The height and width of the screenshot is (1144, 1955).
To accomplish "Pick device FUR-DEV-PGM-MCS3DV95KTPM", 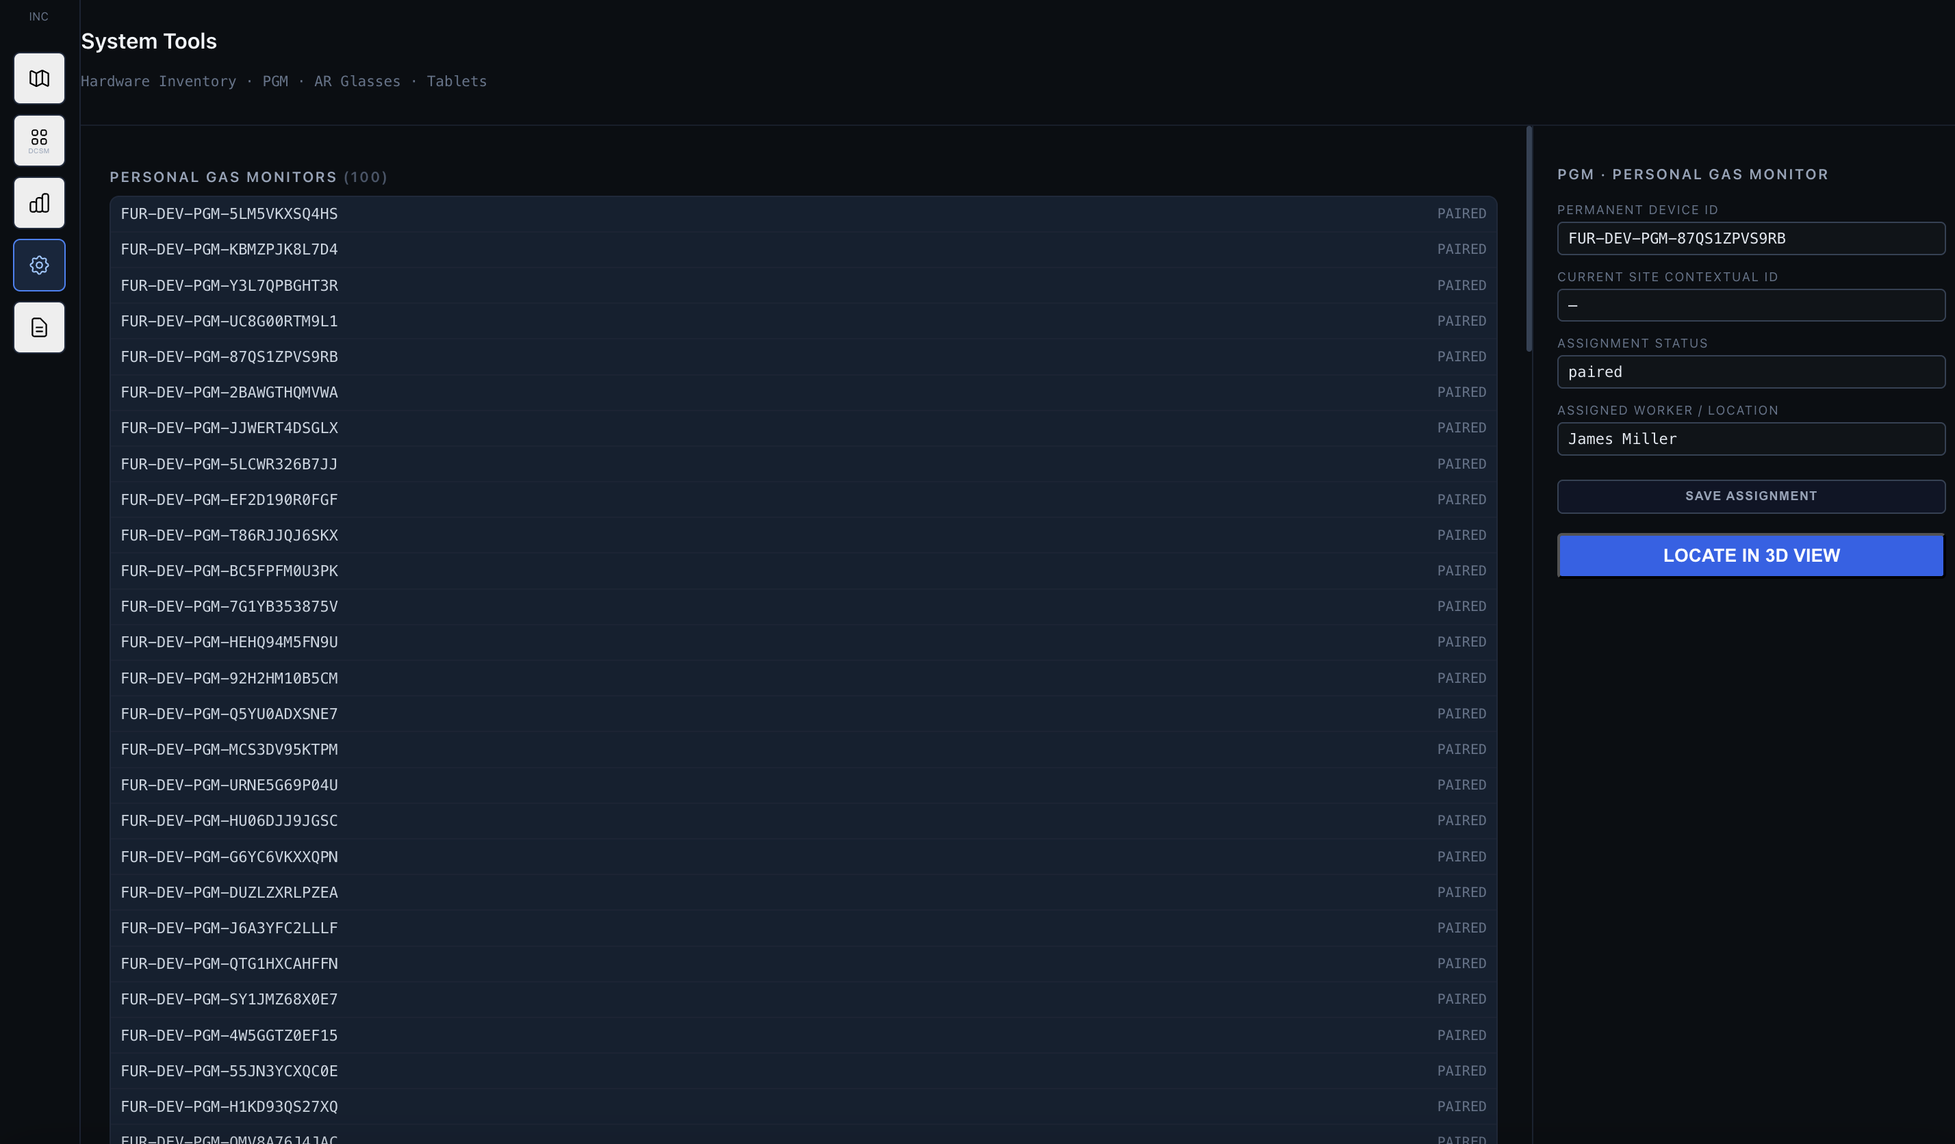I will [803, 749].
